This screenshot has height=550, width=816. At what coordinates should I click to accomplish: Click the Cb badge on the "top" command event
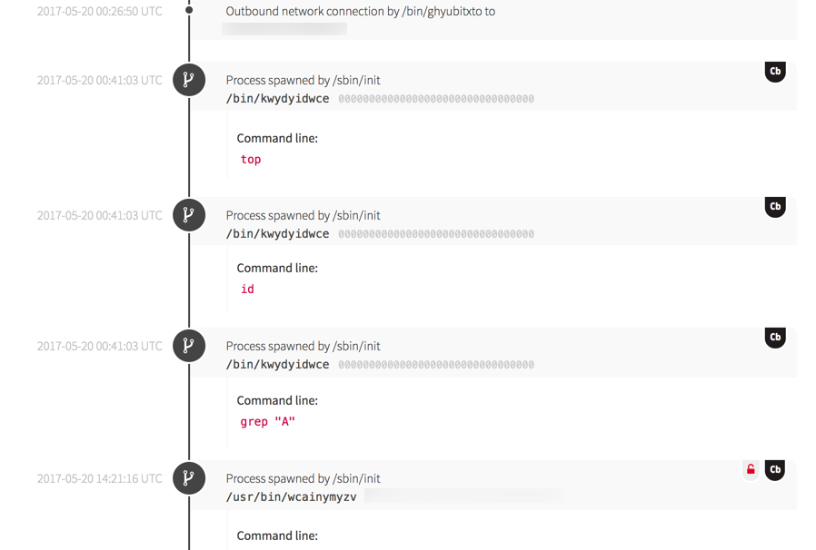[774, 72]
